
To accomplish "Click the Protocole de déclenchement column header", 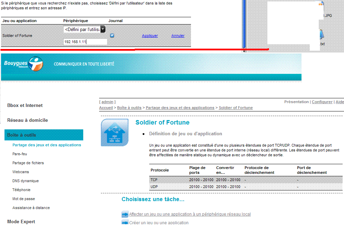I will click(259, 170).
